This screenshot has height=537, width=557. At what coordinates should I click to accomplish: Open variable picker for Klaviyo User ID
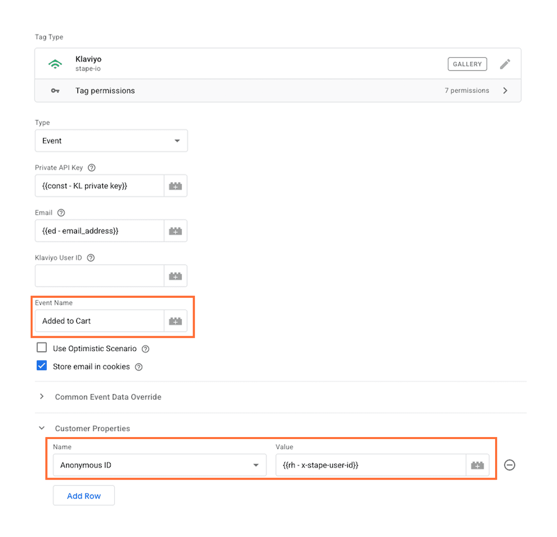[x=176, y=275]
